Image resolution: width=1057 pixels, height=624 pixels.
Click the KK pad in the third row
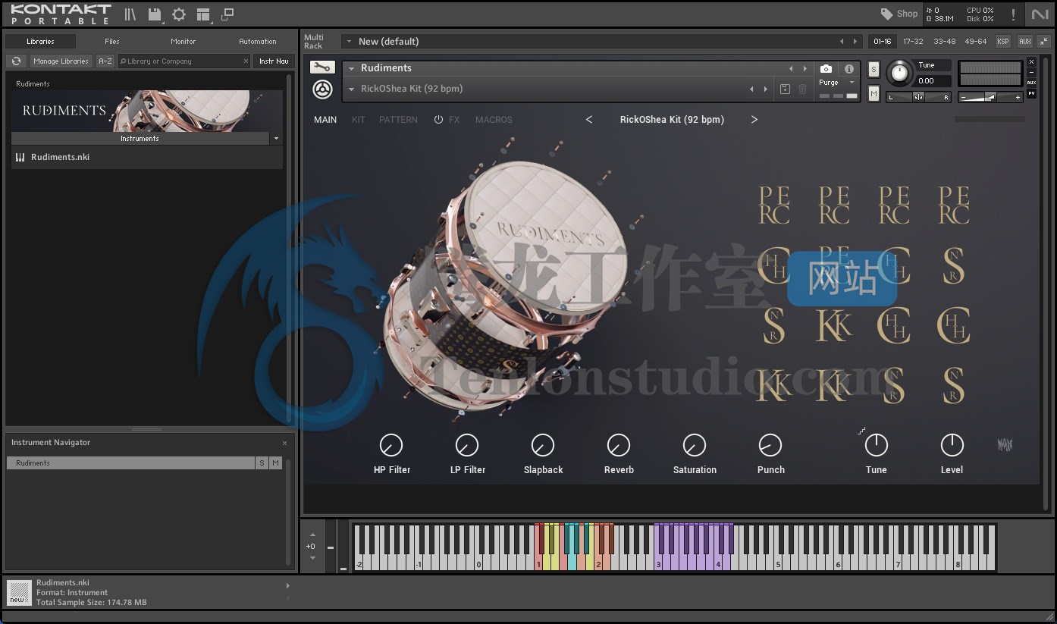pyautogui.click(x=834, y=325)
